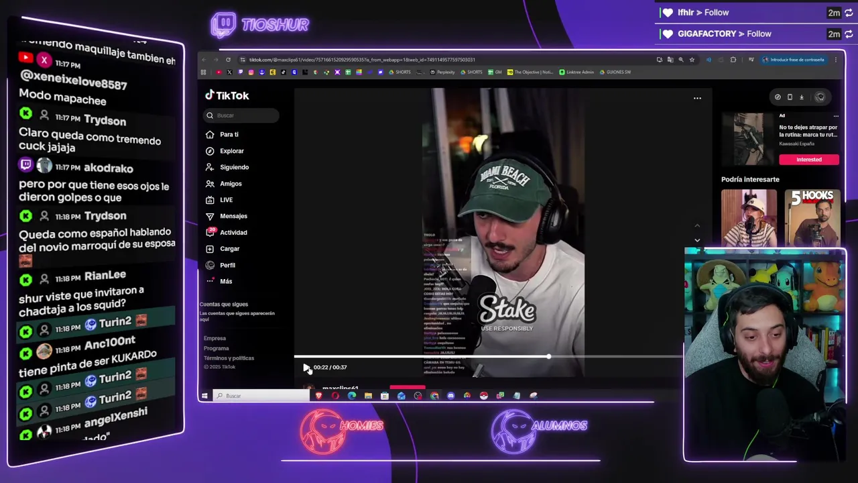Open Brave browser from taskbar
858x483 pixels.
(318, 396)
